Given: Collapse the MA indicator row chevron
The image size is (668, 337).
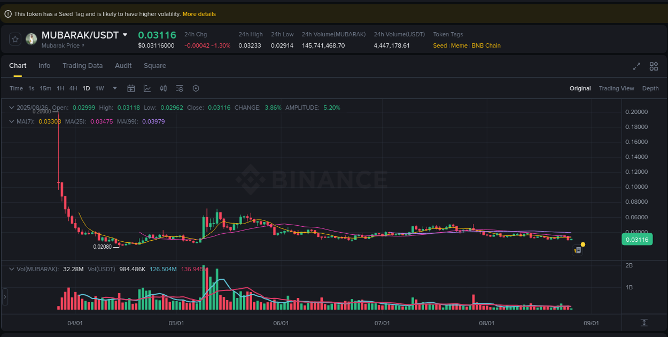Looking at the screenshot, I should [11, 121].
